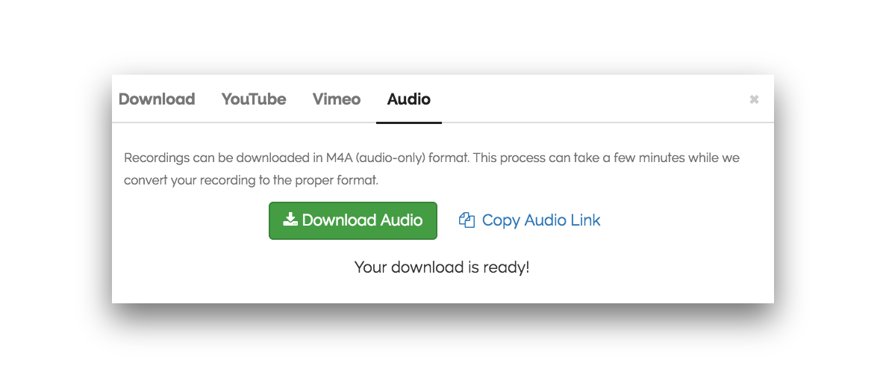The height and width of the screenshot is (378, 886).
Task: Click 'convert your recording to the proper format' text
Action: click(x=251, y=182)
